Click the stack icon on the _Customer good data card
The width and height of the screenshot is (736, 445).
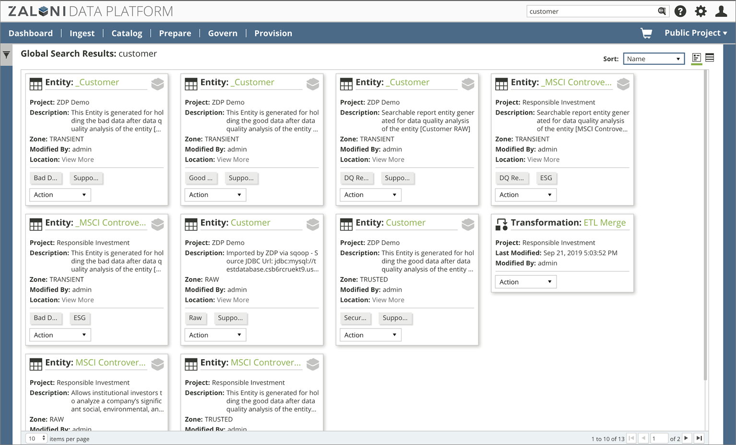[313, 84]
